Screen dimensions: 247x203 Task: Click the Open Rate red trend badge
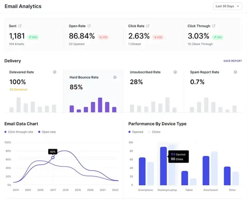point(103,37)
